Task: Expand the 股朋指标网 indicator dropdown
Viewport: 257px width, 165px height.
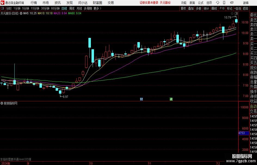Action: point(2,103)
